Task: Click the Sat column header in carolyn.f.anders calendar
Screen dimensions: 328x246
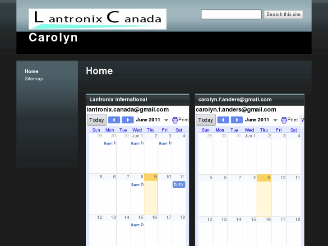Action: [293, 130]
